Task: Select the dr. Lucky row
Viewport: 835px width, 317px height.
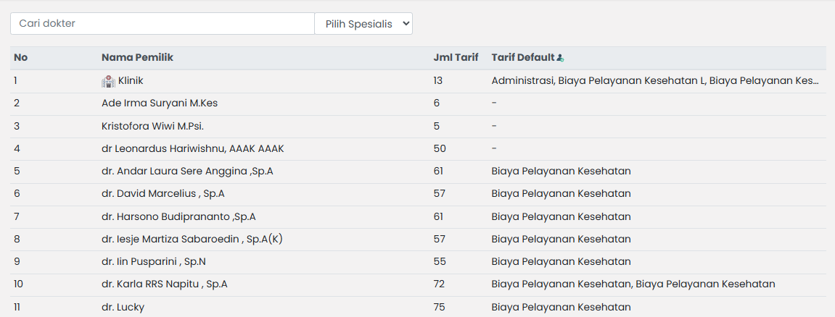Action: [x=123, y=306]
